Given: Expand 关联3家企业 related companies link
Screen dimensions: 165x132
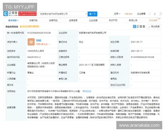Looking at the screenshot, I should pyautogui.click(x=43, y=44).
